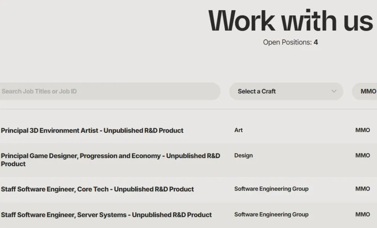The image size is (377, 228).
Task: Click MMO in the Core Tech row
Action: [362, 189]
